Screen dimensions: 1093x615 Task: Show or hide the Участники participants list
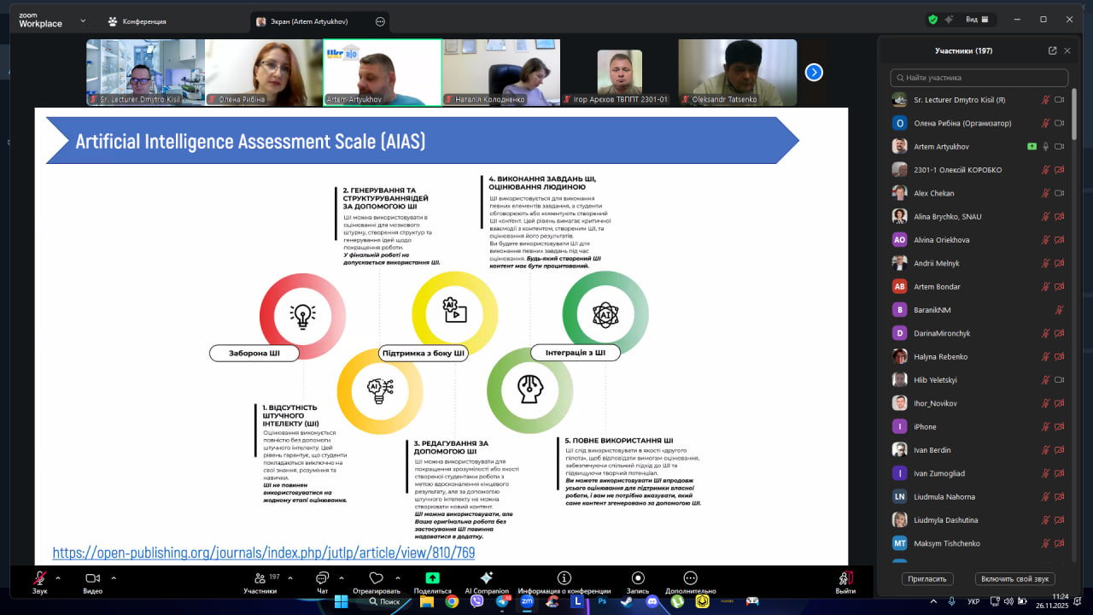coord(260,578)
